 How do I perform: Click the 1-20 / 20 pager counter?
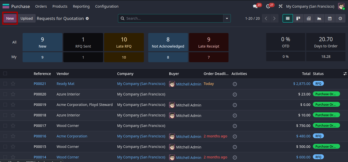(252, 18)
